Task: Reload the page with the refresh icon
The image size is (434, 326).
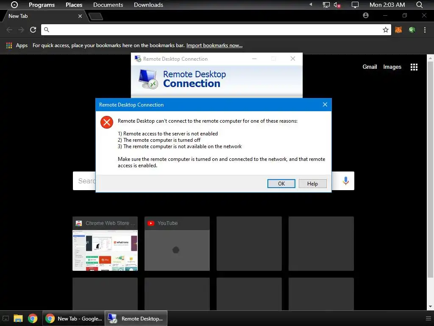Action: pyautogui.click(x=33, y=30)
